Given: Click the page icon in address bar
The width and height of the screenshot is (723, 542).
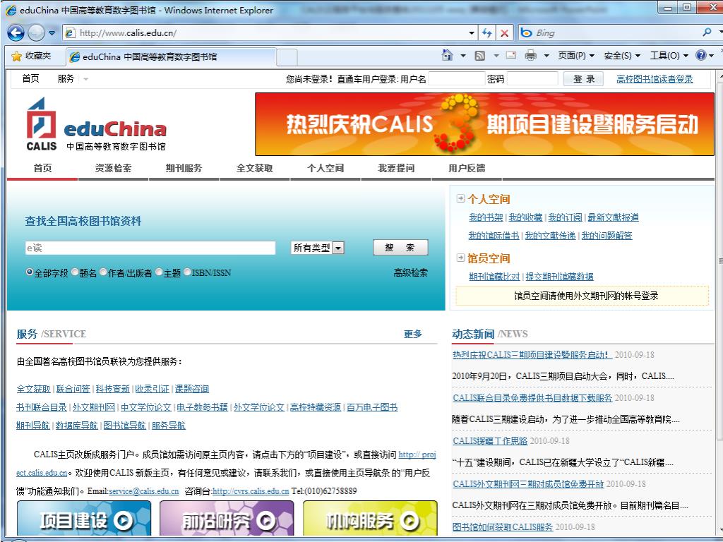Looking at the screenshot, I should pyautogui.click(x=70, y=32).
